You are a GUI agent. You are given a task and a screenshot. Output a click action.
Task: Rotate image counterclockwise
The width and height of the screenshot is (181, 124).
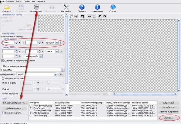pyautogui.click(x=100, y=16)
